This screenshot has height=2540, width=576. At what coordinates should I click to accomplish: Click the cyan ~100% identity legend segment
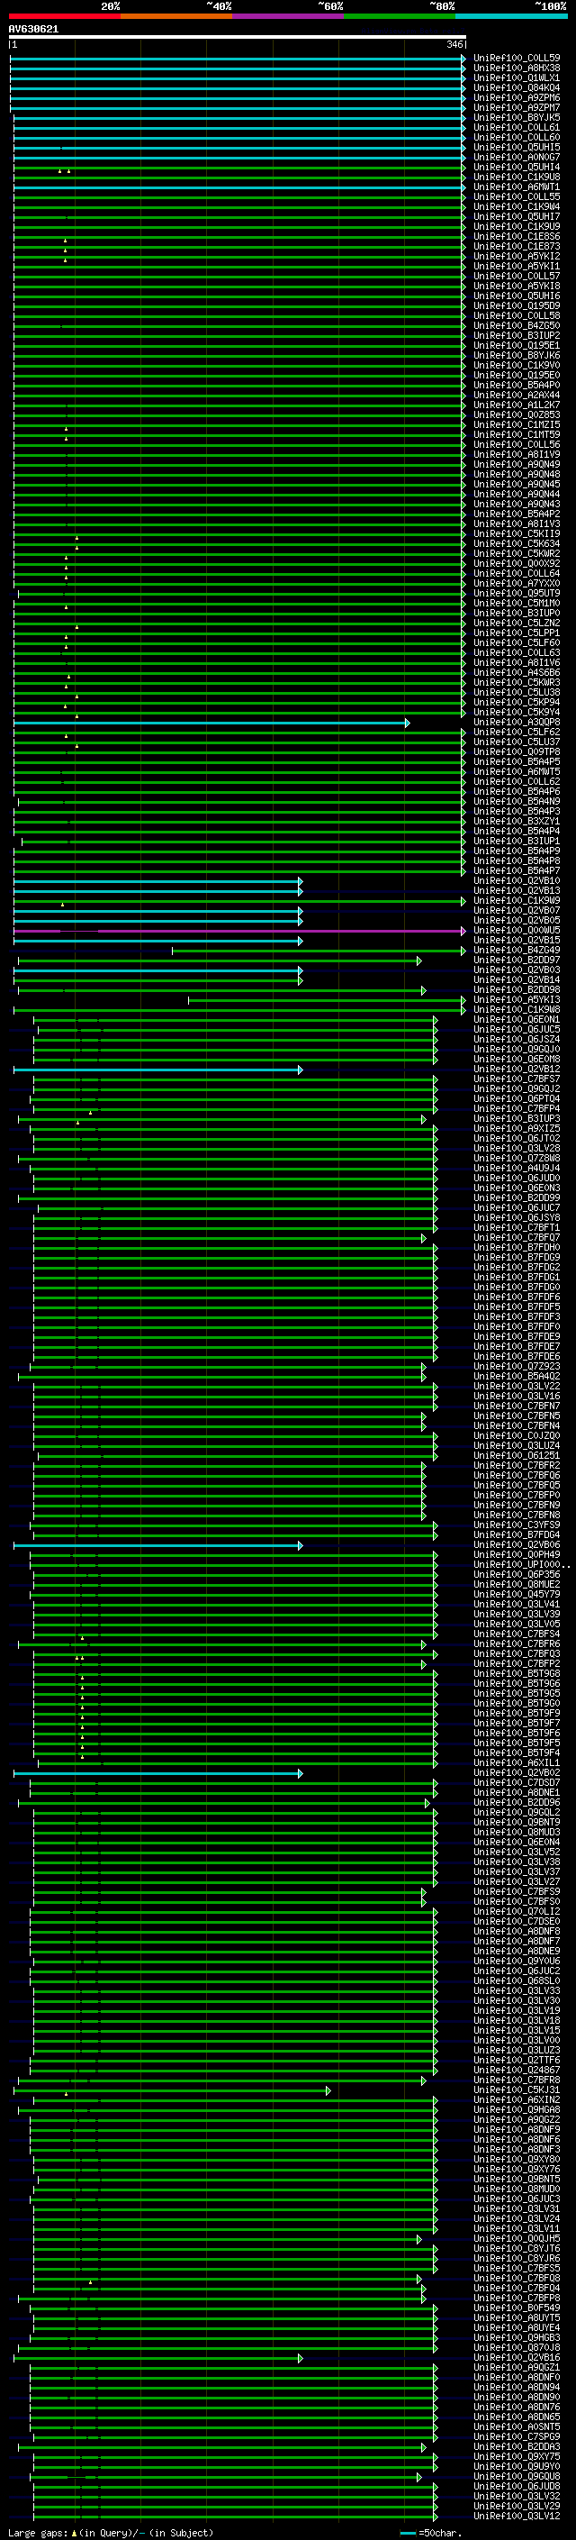point(511,16)
